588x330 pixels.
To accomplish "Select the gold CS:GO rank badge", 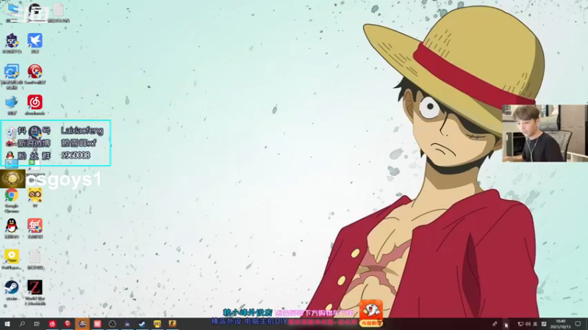I will (x=12, y=179).
